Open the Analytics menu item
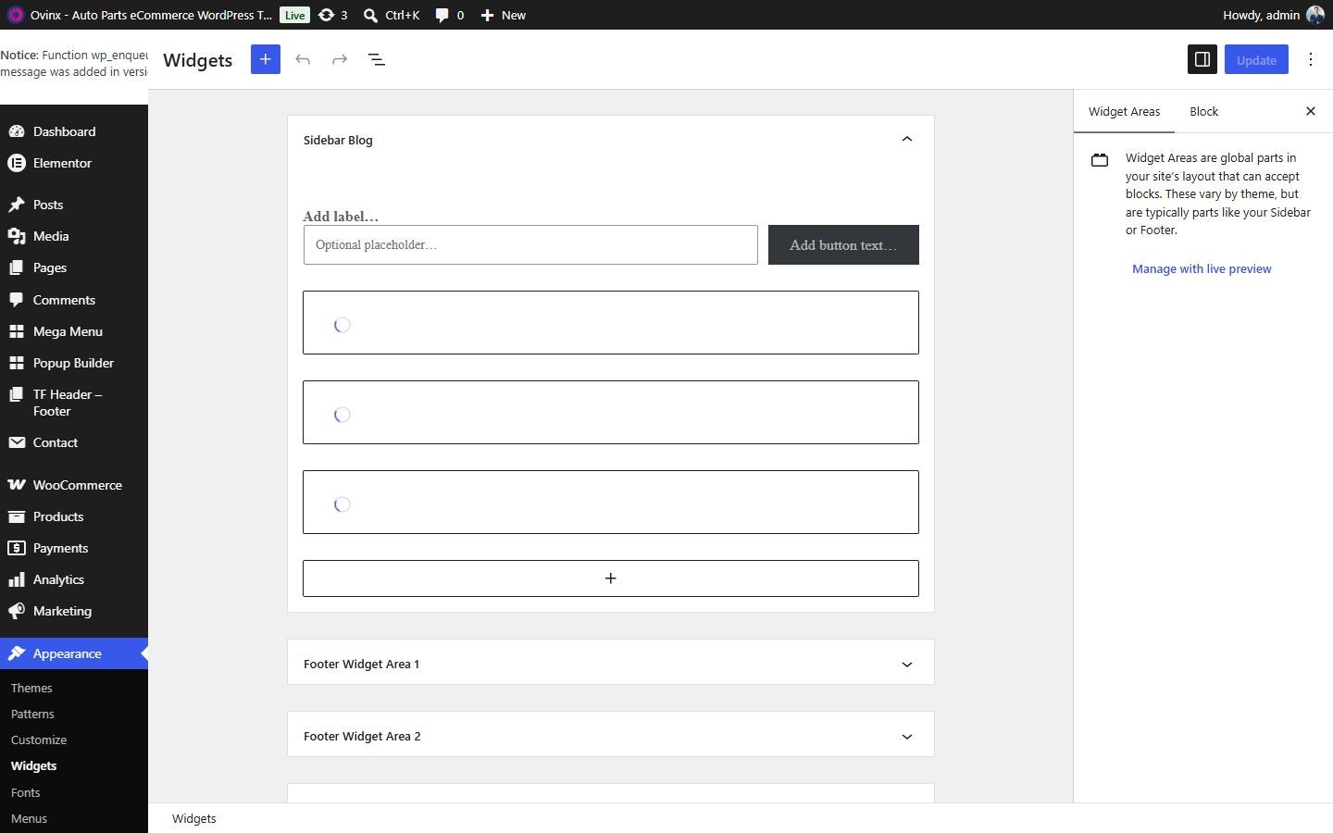The height and width of the screenshot is (833, 1333). point(74,579)
